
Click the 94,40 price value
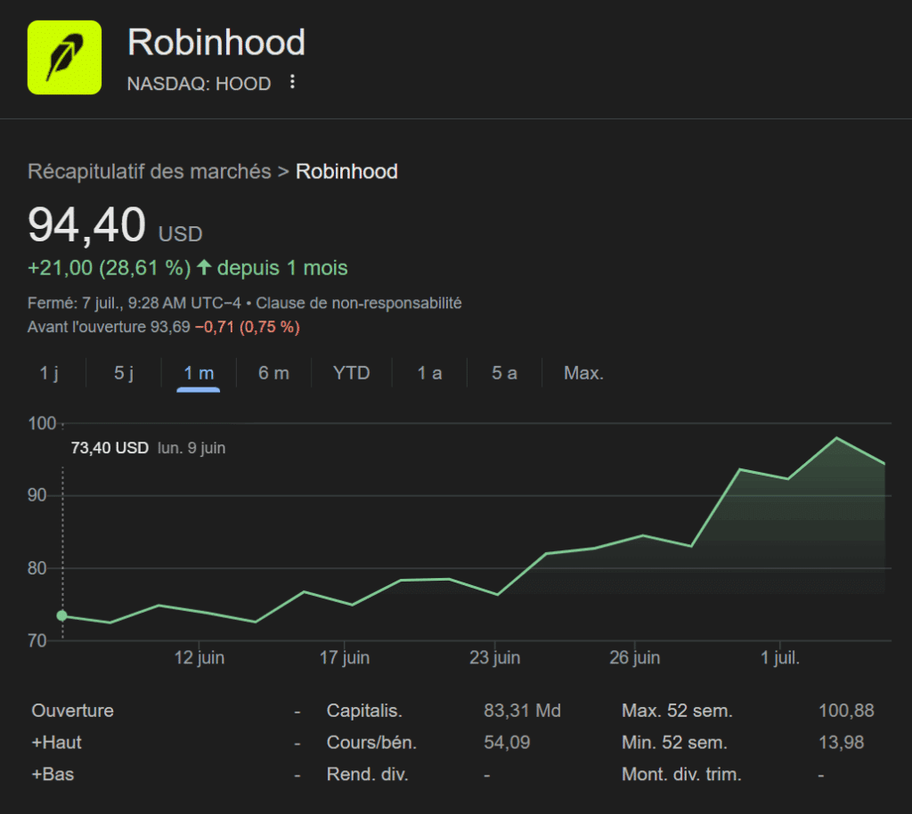[86, 224]
